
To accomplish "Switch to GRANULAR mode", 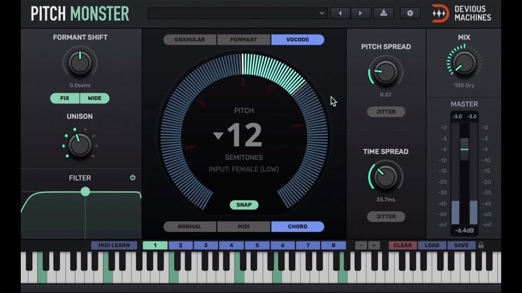I will [190, 40].
